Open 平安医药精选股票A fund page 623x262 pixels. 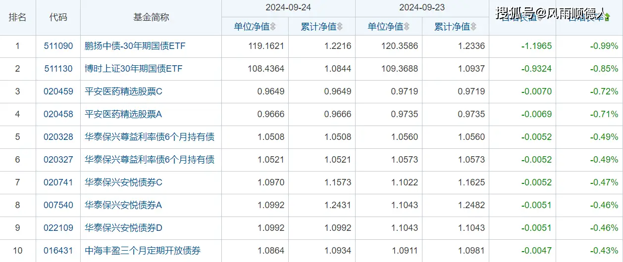[x=123, y=114]
